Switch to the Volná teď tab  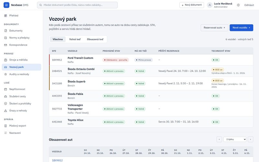[75, 39]
